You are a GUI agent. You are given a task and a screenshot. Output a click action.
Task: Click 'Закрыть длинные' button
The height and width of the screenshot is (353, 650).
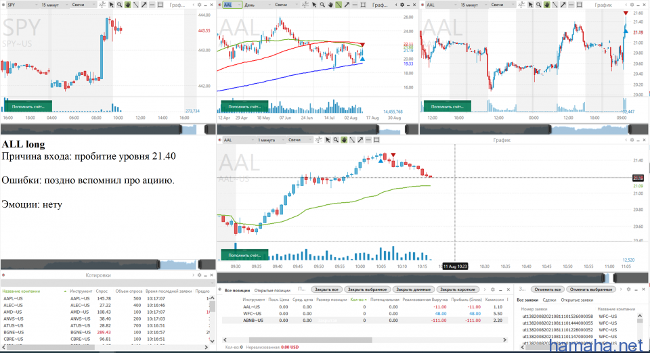coord(413,289)
